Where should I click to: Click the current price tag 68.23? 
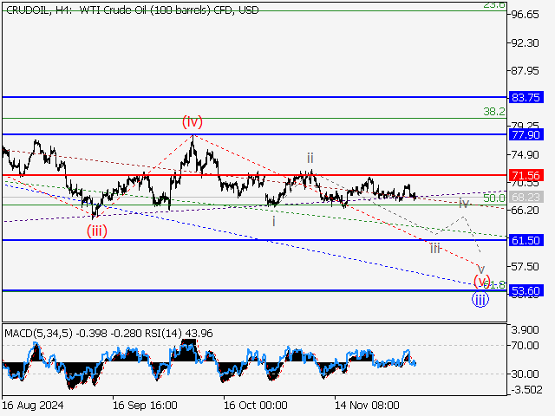[526, 198]
